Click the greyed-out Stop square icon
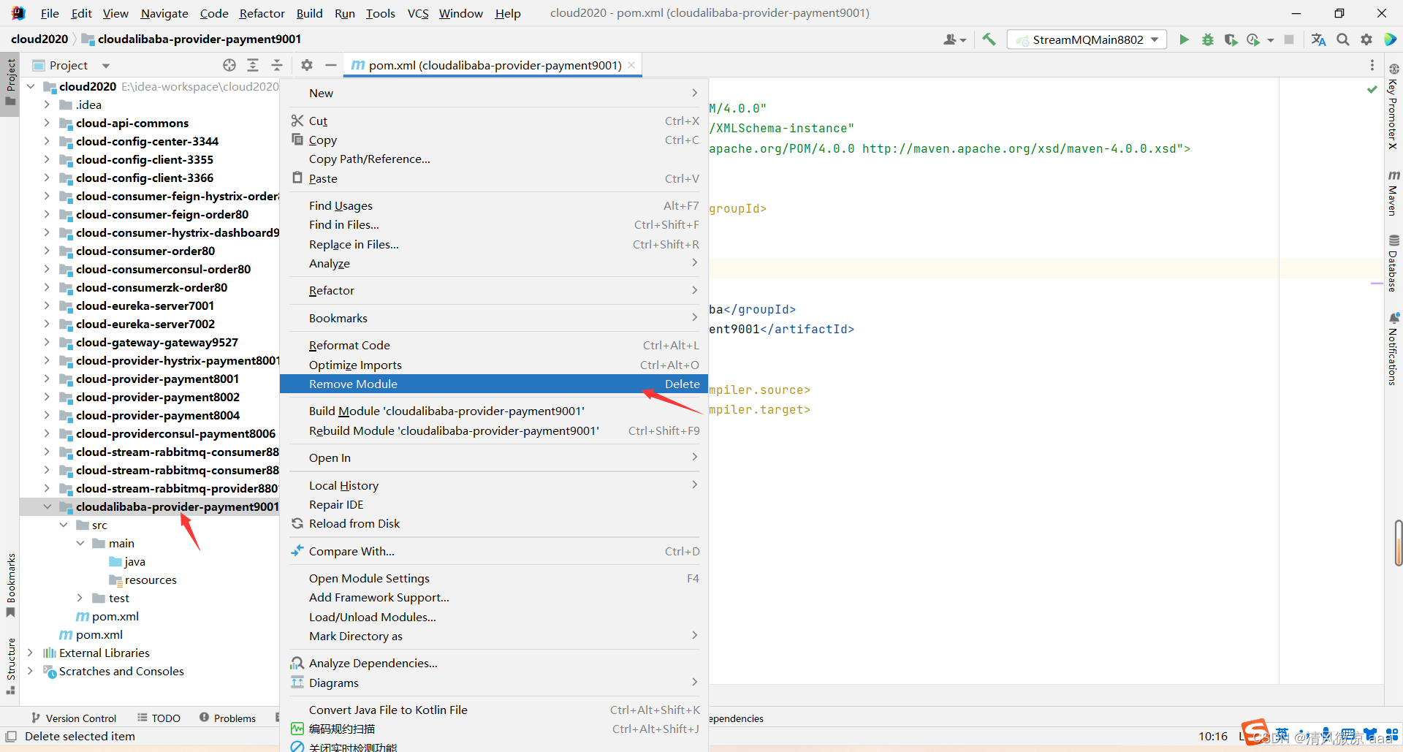1403x752 pixels. pyautogui.click(x=1289, y=39)
